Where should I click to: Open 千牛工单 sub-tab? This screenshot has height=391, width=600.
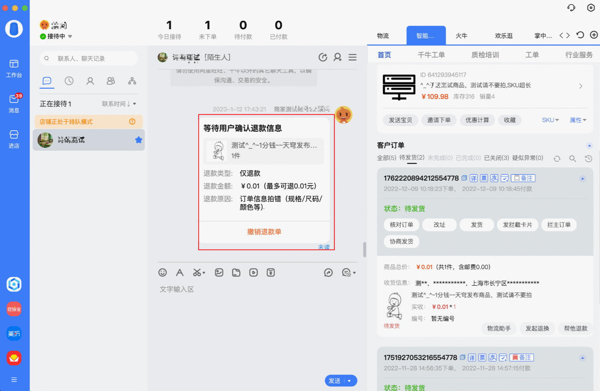click(x=431, y=55)
